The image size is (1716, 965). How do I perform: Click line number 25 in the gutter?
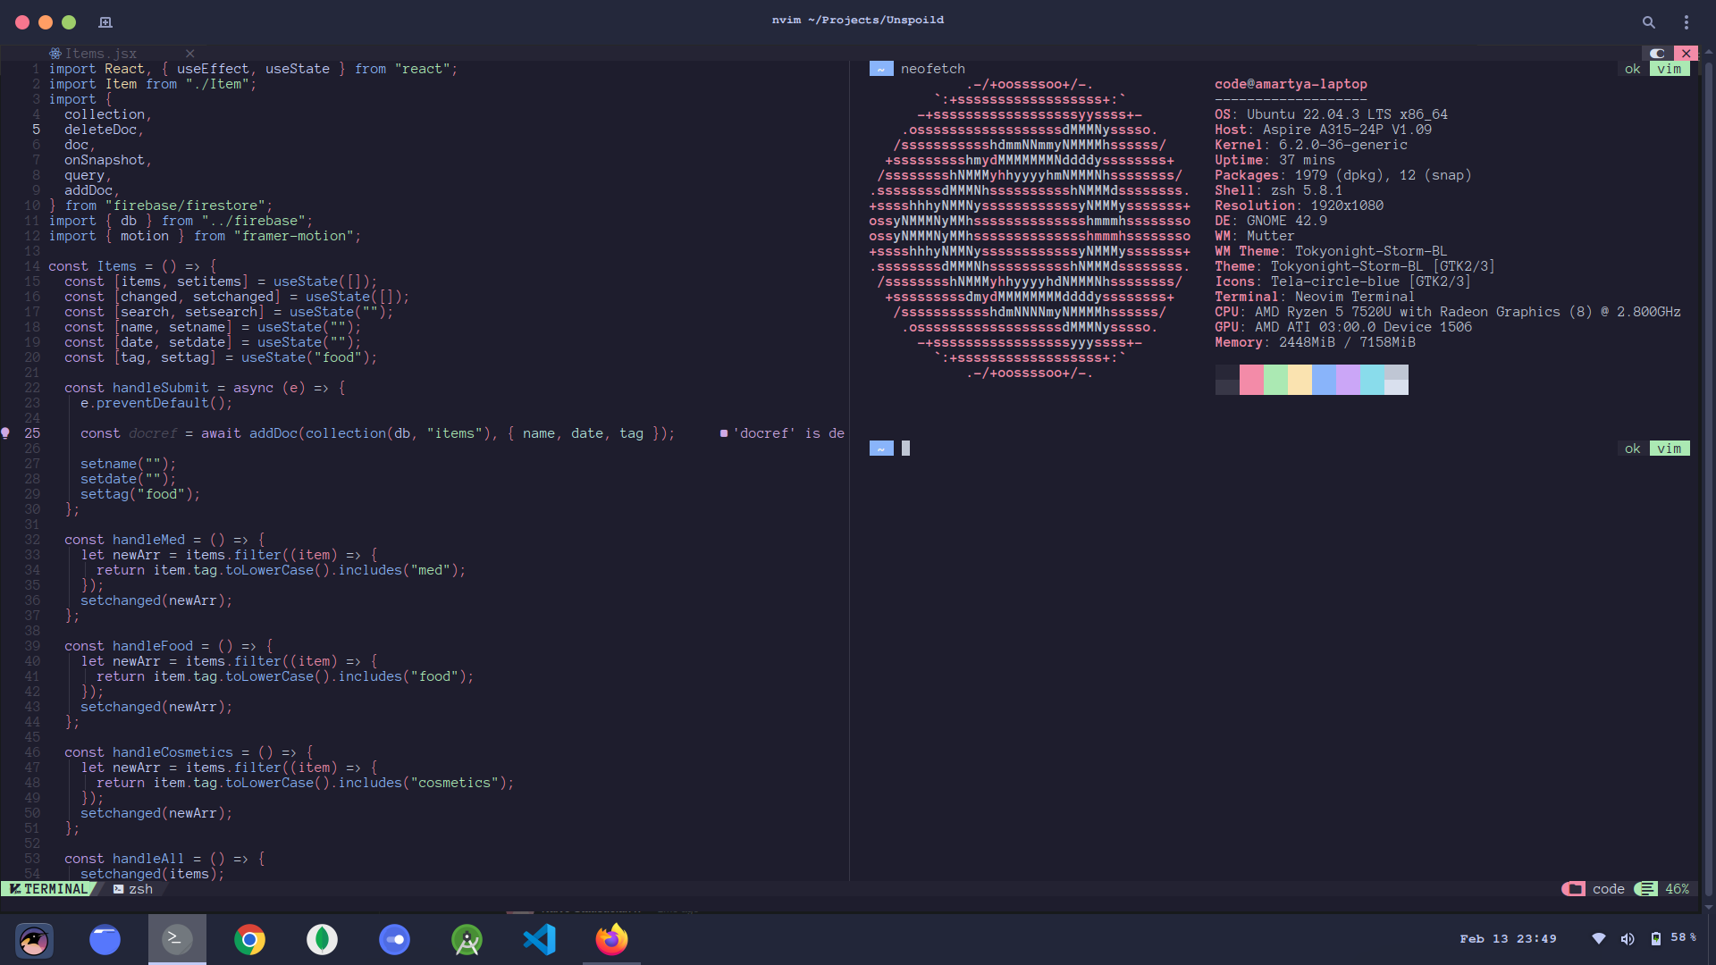point(32,433)
